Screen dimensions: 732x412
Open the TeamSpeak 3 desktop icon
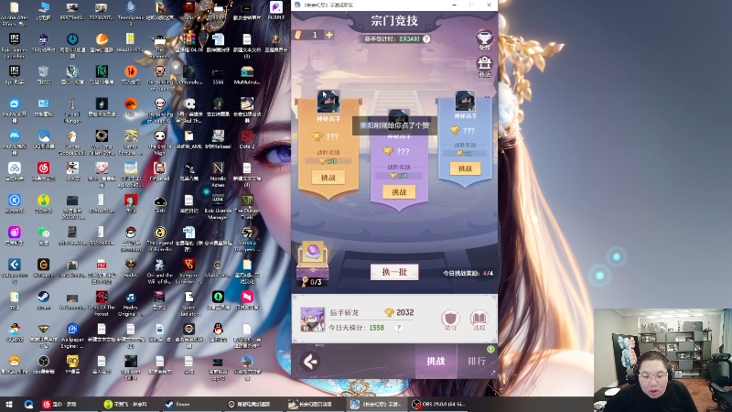click(x=131, y=14)
